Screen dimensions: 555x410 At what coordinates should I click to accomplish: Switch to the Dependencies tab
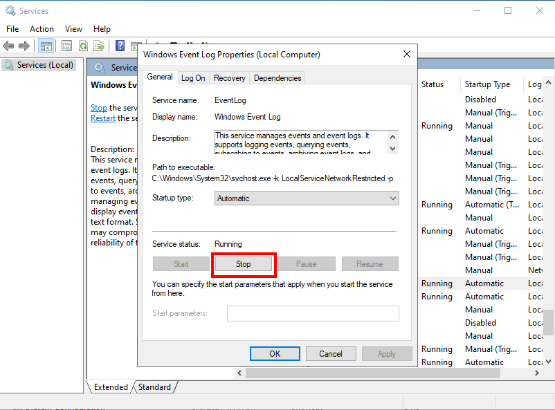(x=277, y=78)
